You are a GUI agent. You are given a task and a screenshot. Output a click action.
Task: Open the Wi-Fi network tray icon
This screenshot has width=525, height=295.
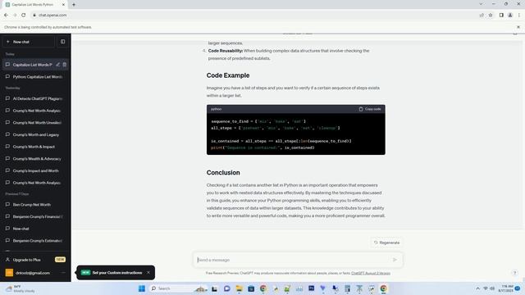486,288
